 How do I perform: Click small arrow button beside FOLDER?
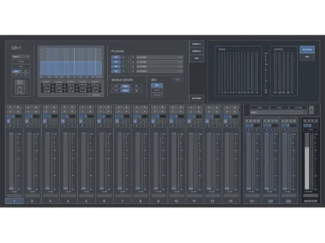[311, 110]
